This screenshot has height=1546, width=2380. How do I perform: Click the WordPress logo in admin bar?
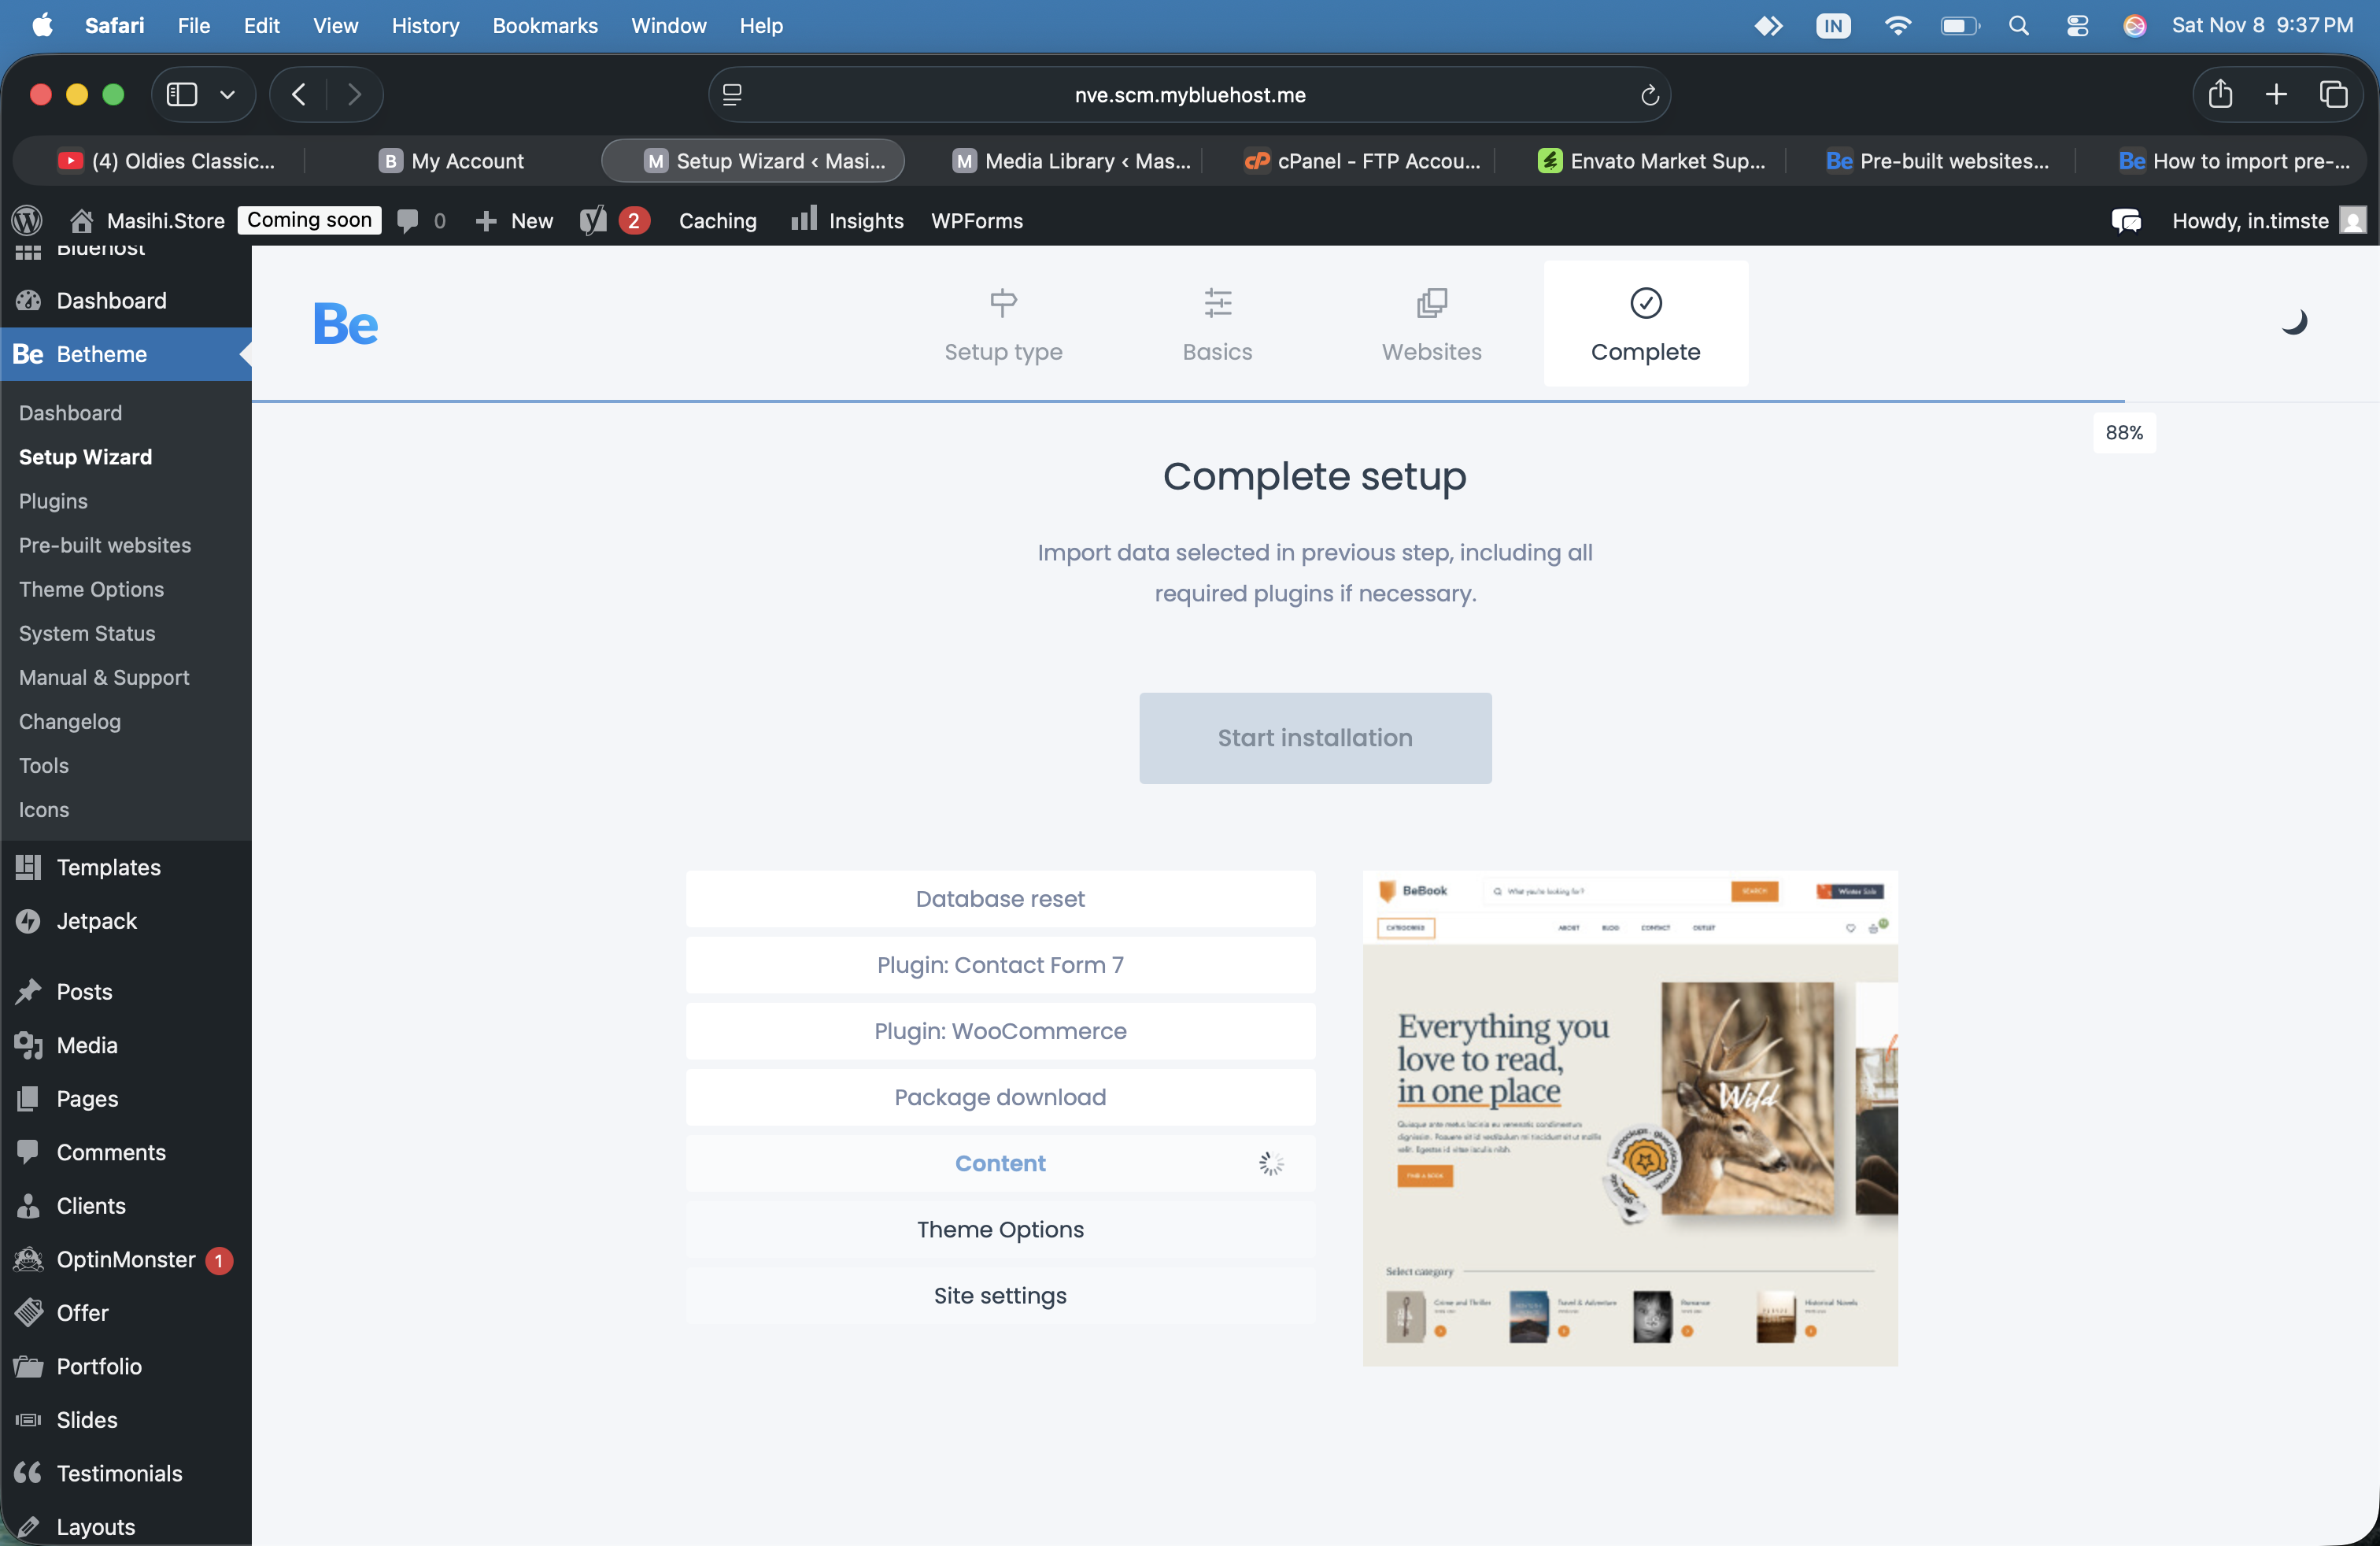pos(27,220)
